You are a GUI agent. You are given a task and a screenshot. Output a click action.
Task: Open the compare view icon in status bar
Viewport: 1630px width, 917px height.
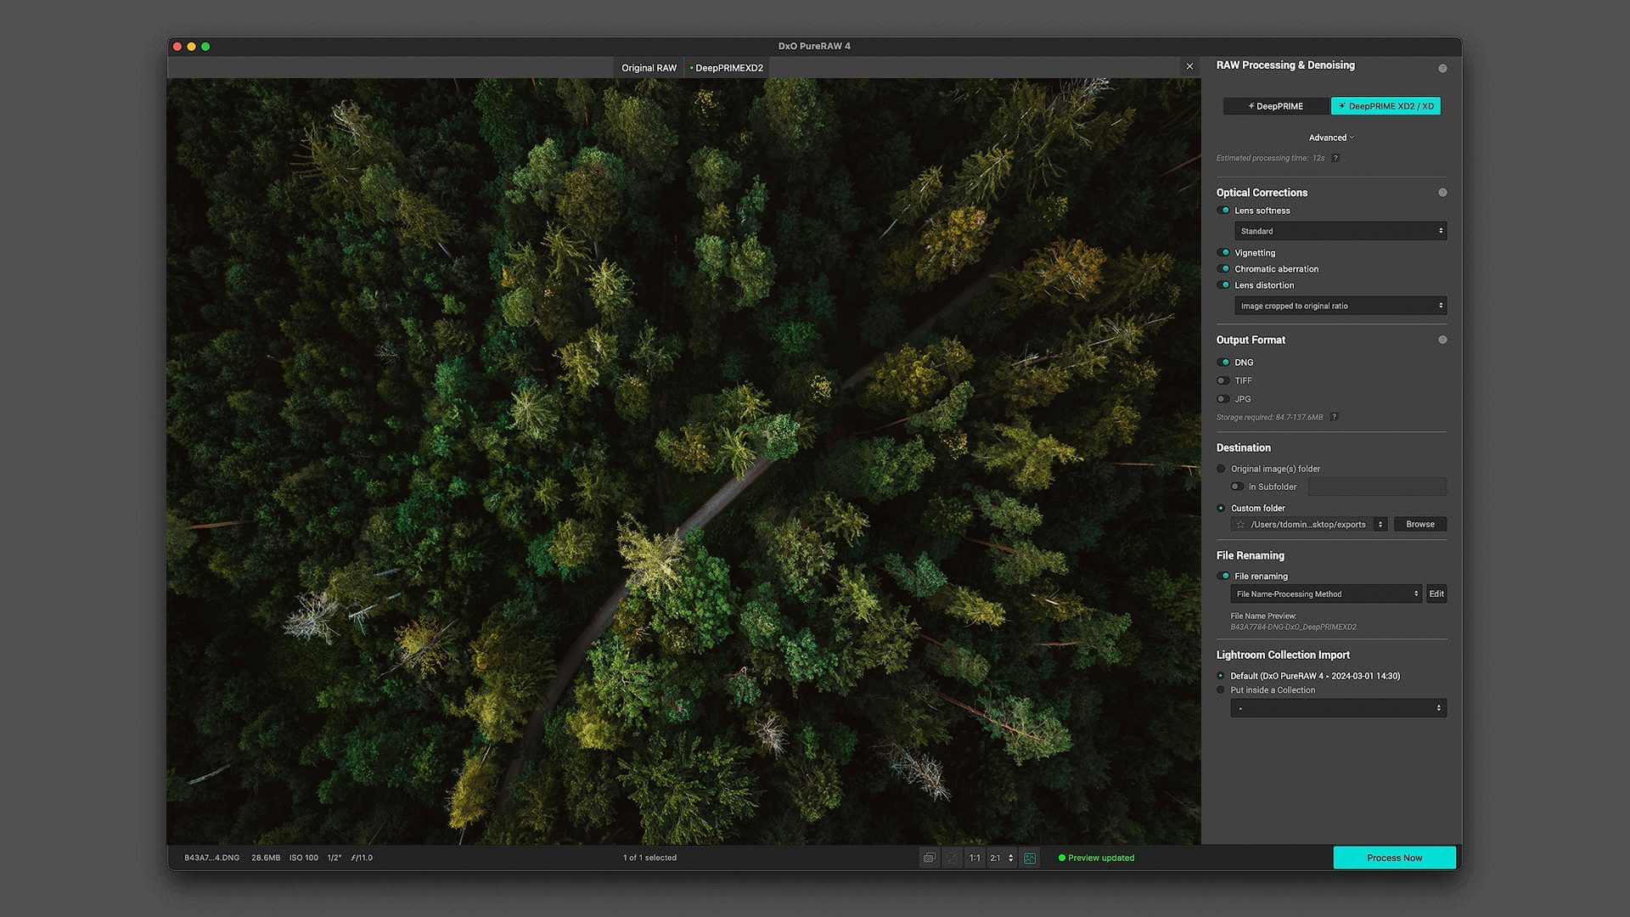point(929,858)
